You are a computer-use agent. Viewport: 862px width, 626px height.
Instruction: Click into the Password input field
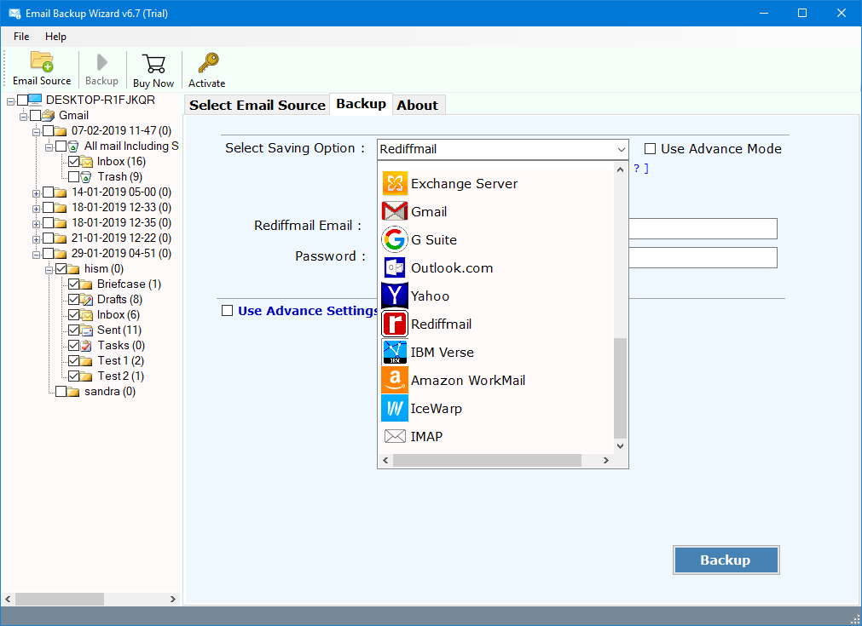703,257
